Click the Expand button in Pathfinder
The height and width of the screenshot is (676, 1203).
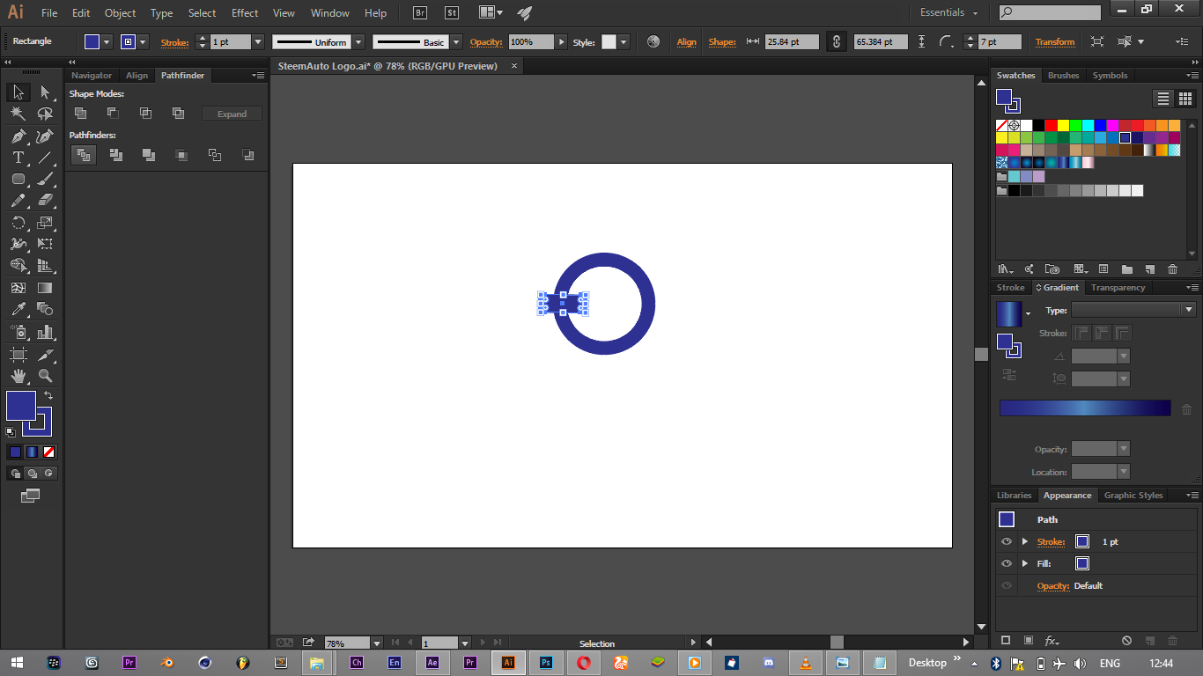[x=232, y=114]
